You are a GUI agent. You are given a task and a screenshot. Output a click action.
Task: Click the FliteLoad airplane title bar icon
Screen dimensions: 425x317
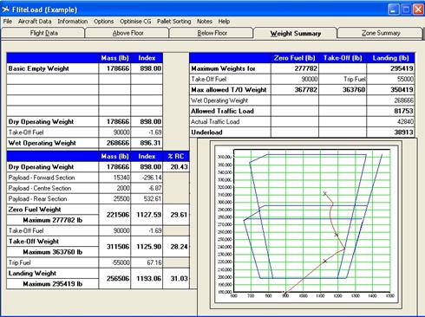[5, 10]
